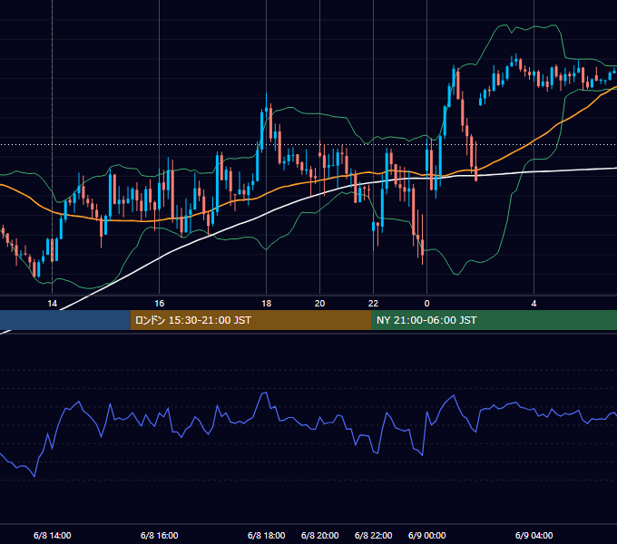Screen dimensions: 617x544
Task: Click the upper time axis label 14
Action: tap(53, 304)
